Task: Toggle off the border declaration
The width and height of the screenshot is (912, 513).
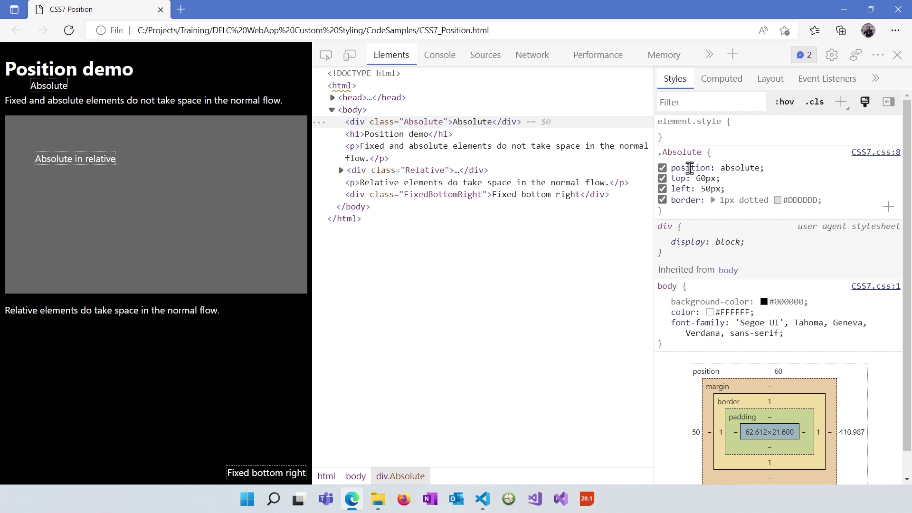Action: point(663,199)
